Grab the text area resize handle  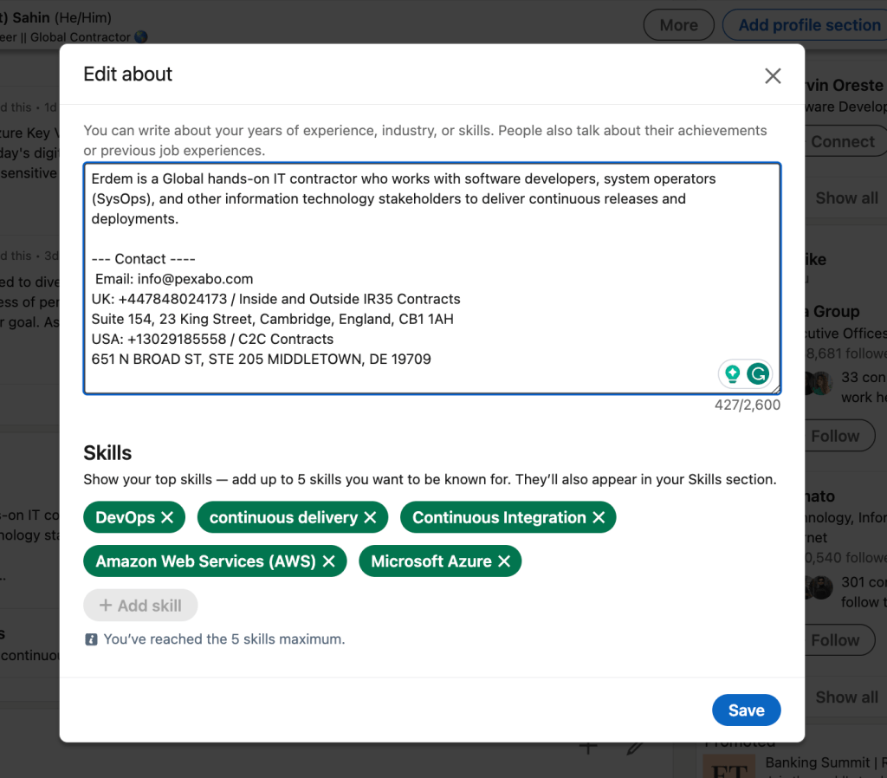[776, 389]
